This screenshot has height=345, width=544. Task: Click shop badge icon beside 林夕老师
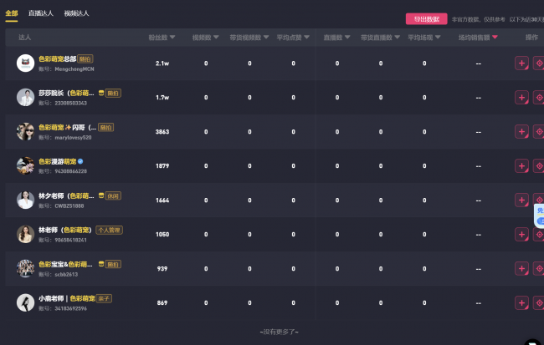click(101, 195)
